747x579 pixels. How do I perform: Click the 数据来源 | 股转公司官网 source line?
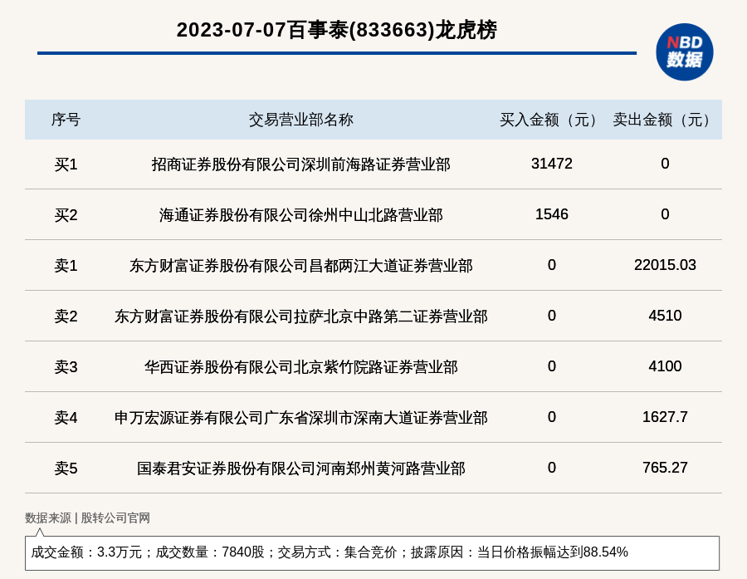point(88,518)
